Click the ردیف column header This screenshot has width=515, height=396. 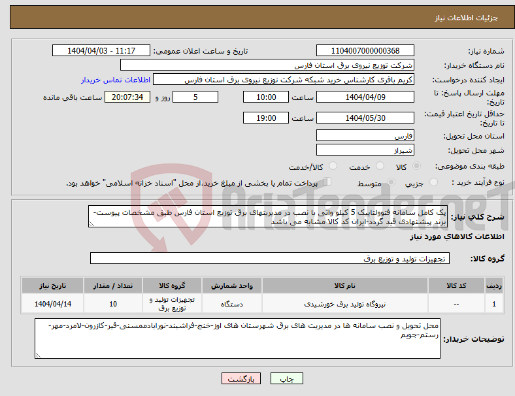tap(493, 286)
